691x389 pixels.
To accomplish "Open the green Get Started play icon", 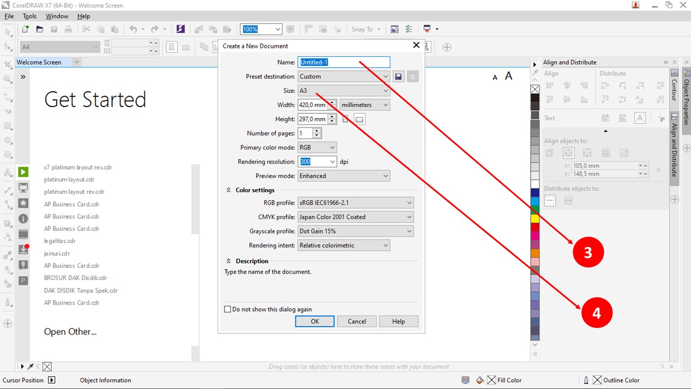I will 23,172.
